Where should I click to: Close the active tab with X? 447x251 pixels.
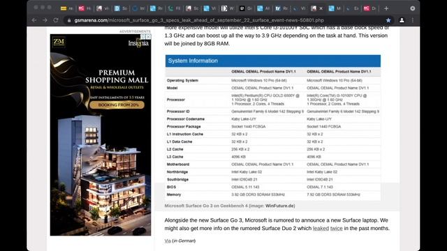pos(321,8)
